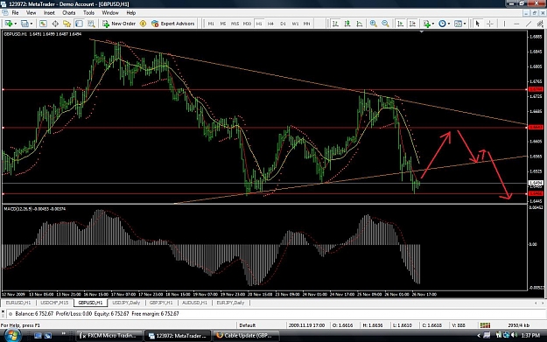Open FXCM Micro Trading taskbar button
This screenshot has width=547, height=342.
[109, 336]
